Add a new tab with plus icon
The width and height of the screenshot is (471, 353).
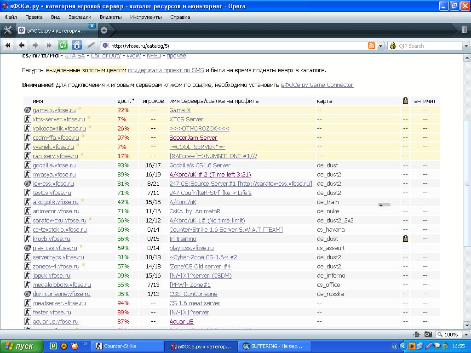(104, 30)
